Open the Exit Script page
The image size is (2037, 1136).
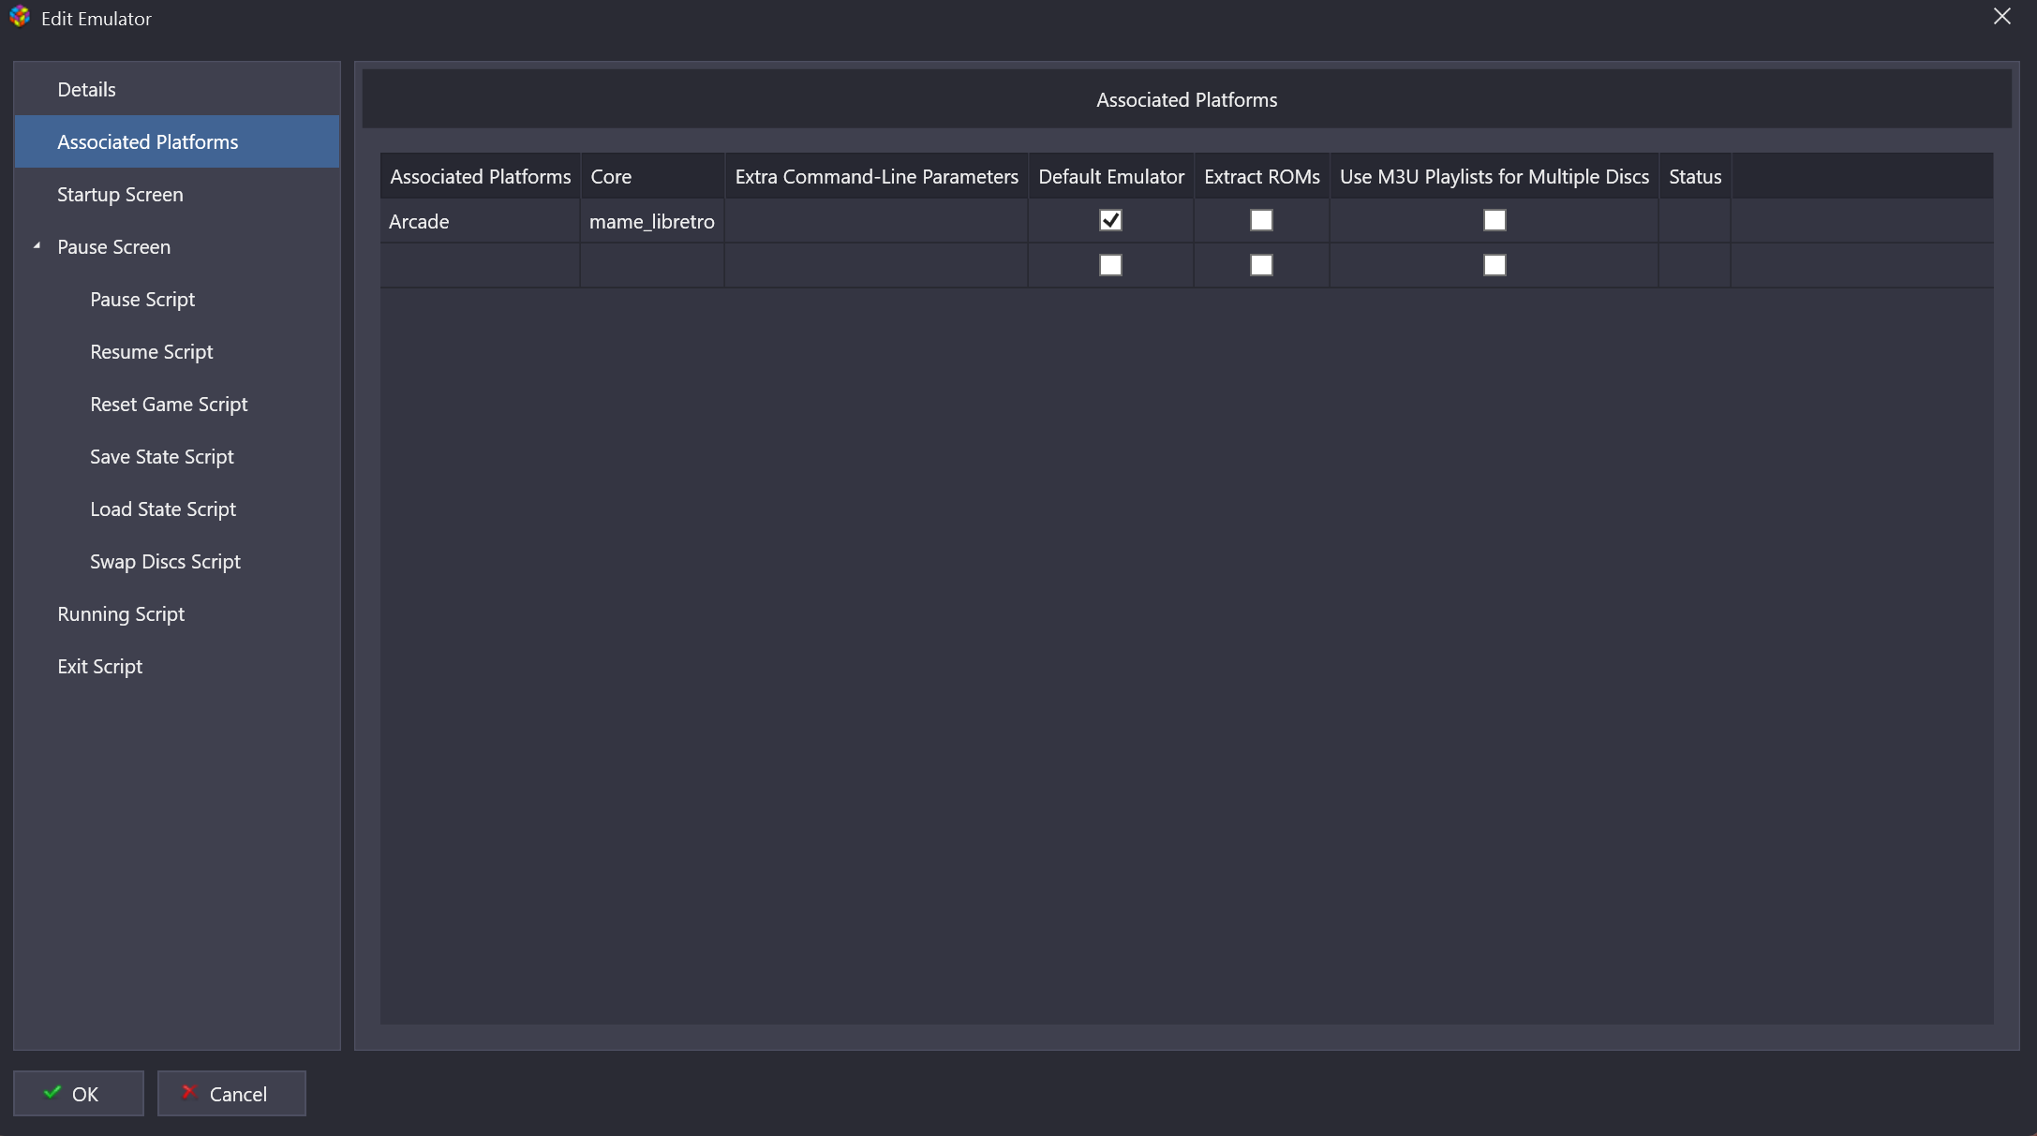[x=99, y=667]
